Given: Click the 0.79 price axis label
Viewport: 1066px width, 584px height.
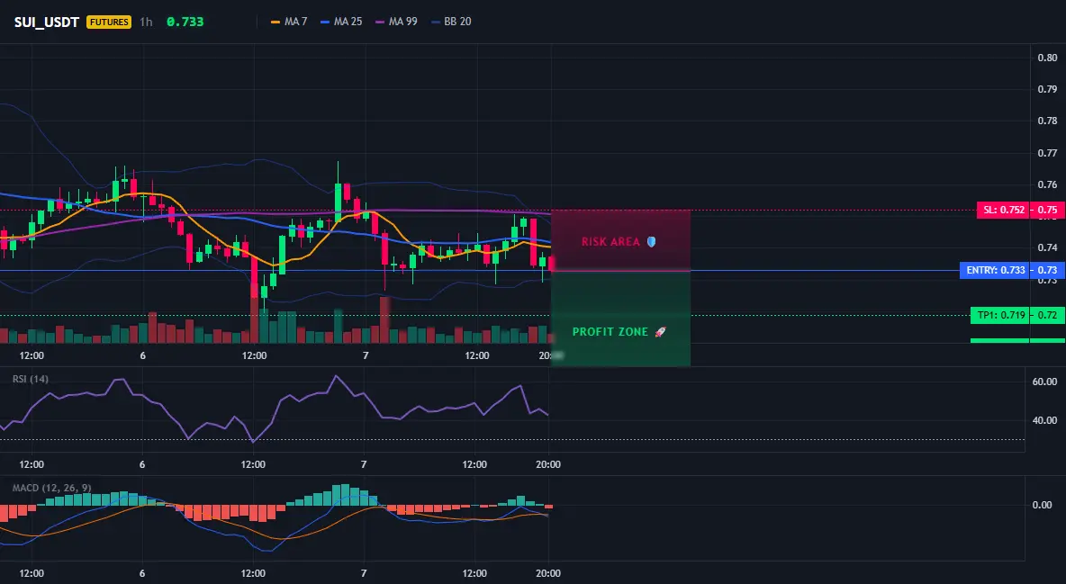Looking at the screenshot, I should (1047, 89).
